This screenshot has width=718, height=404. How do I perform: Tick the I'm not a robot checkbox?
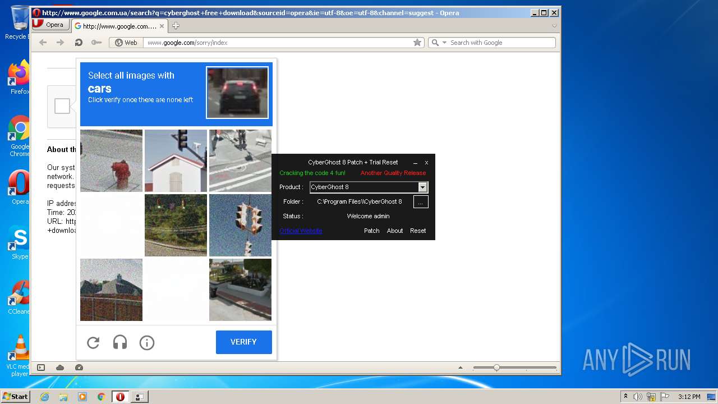point(62,106)
